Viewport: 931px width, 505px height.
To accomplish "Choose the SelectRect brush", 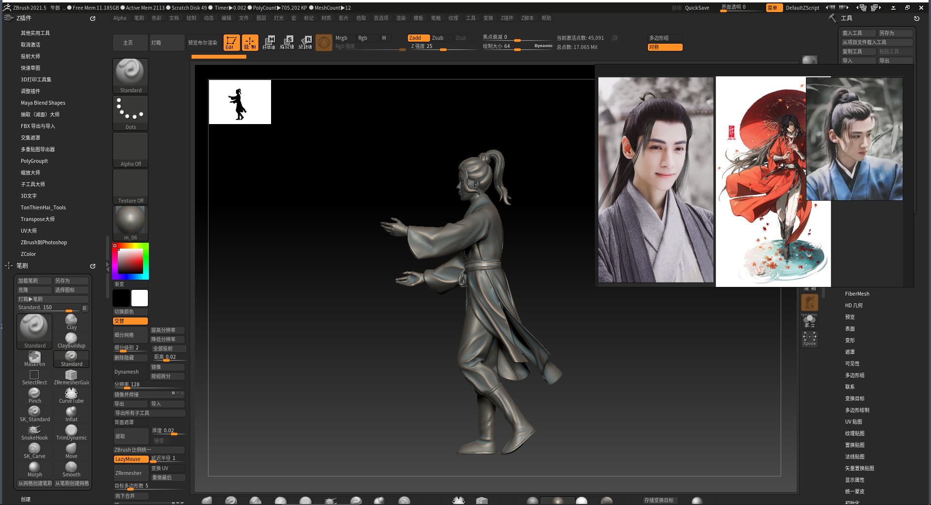I will click(34, 377).
